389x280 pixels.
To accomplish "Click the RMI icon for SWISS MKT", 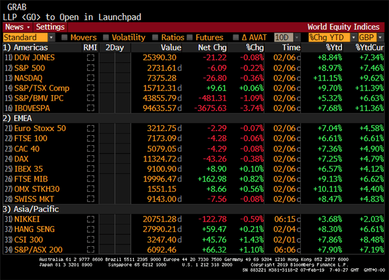I will (x=90, y=199).
